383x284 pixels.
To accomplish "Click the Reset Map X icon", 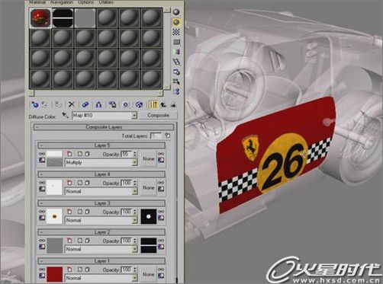I will (72, 104).
